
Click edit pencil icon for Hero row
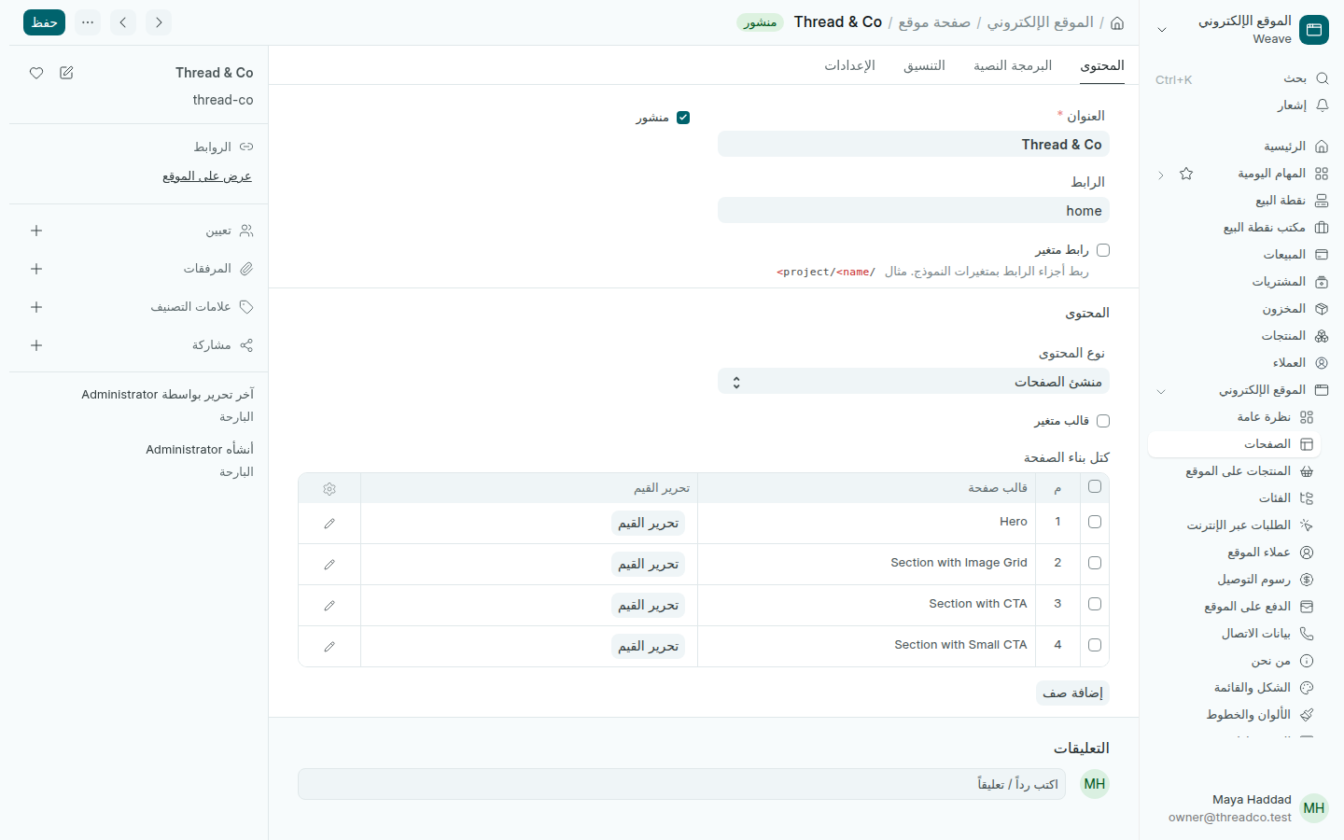329,524
